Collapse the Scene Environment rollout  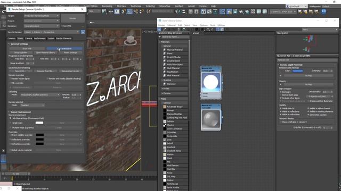[x=20, y=112]
